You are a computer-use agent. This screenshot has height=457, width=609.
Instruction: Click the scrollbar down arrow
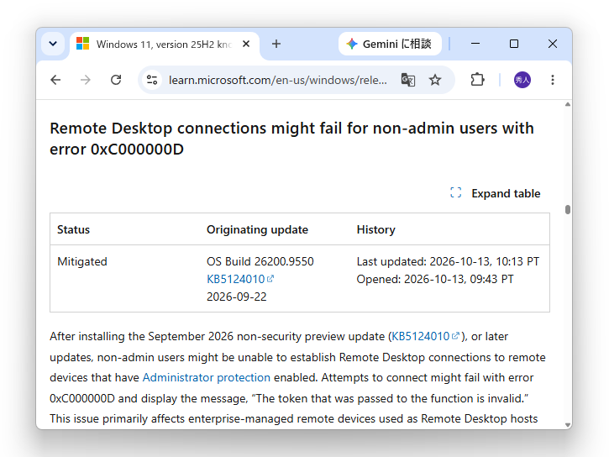[568, 425]
